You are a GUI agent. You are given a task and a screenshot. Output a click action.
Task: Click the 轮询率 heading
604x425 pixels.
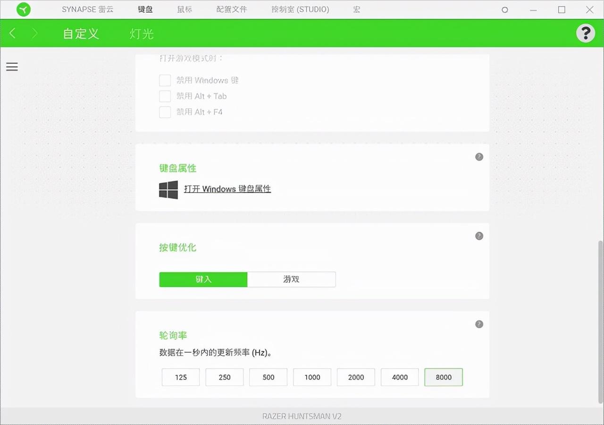(173, 335)
